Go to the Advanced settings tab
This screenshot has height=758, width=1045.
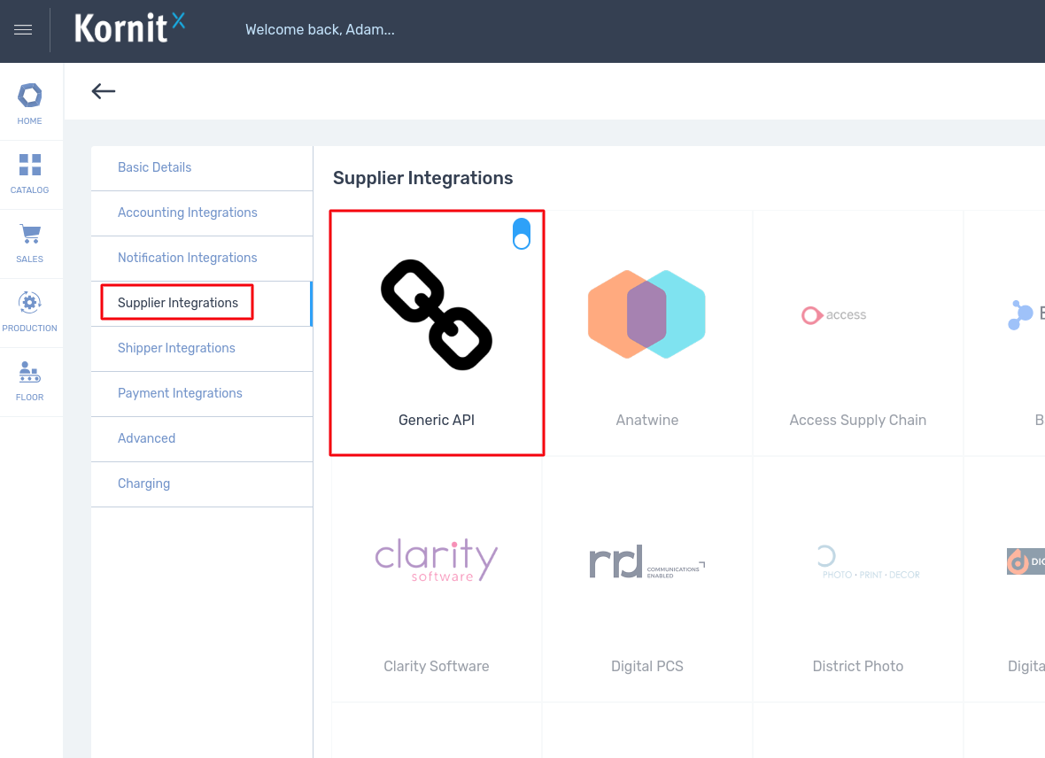coord(147,438)
